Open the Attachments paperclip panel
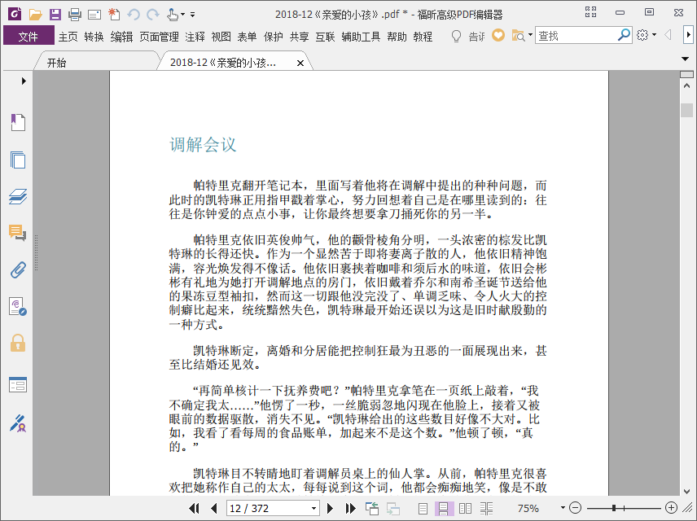The image size is (697, 521). 18,269
